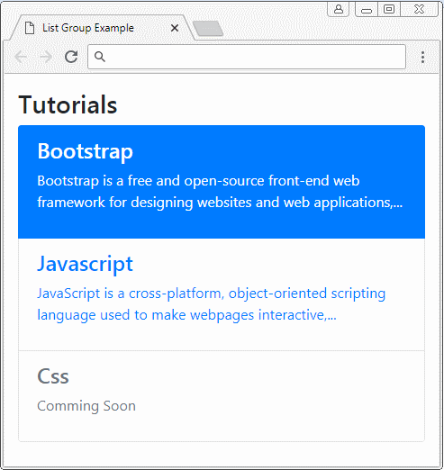Viewport: 444px width, 470px height.
Task: Click the browser back arrow
Action: tap(21, 57)
